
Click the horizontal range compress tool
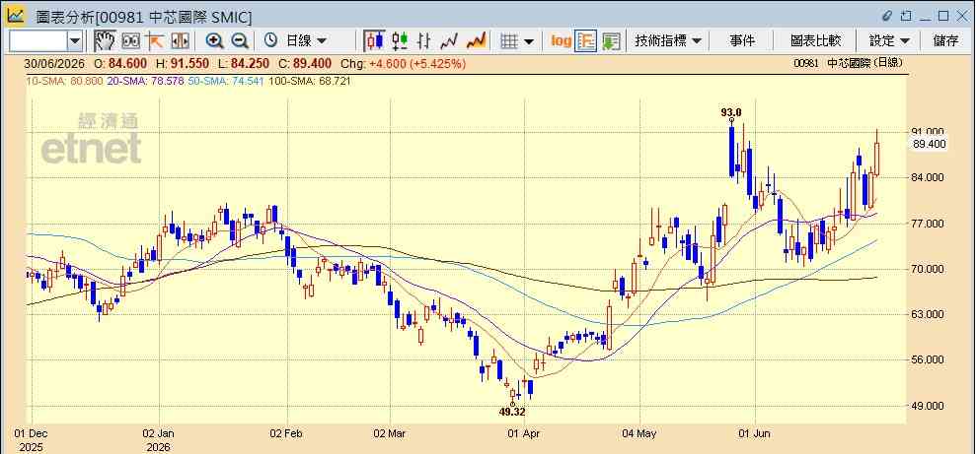point(180,41)
